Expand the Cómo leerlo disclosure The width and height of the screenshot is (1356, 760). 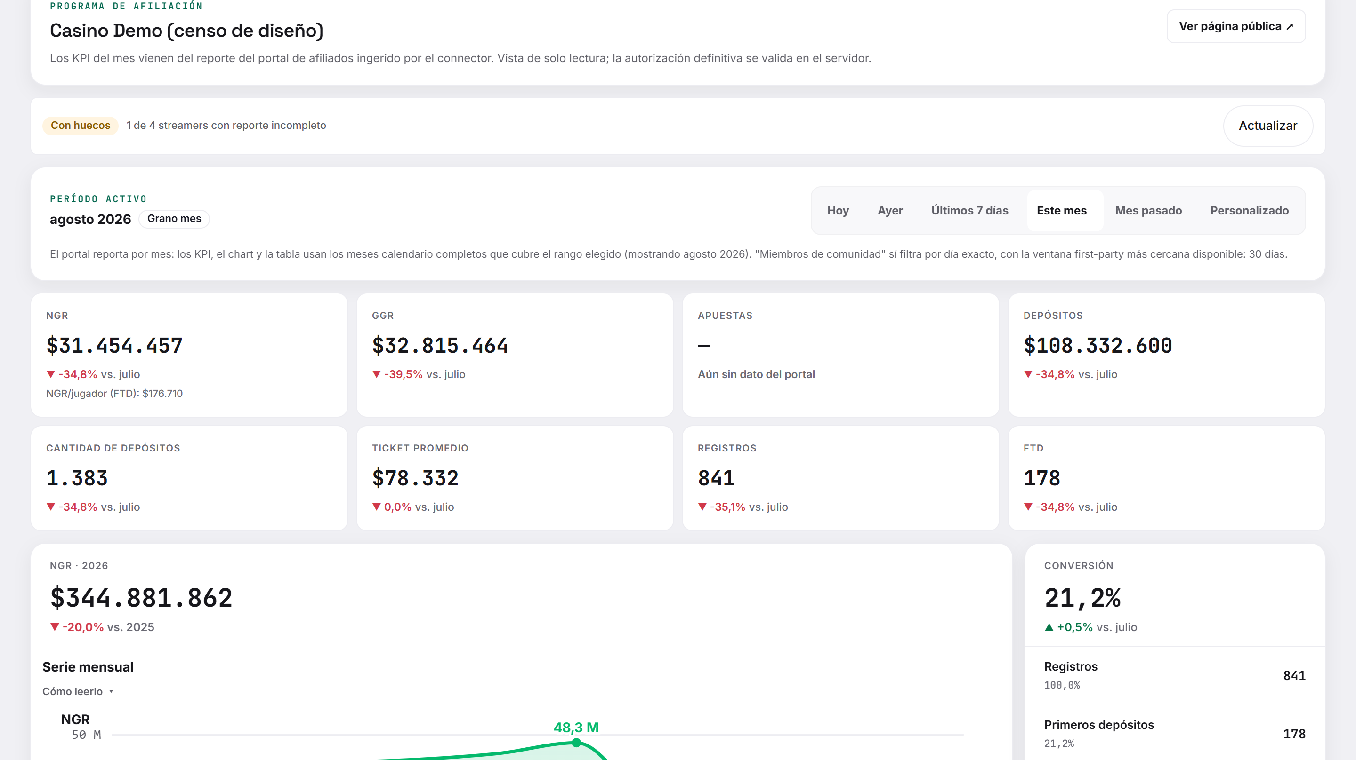(78, 691)
